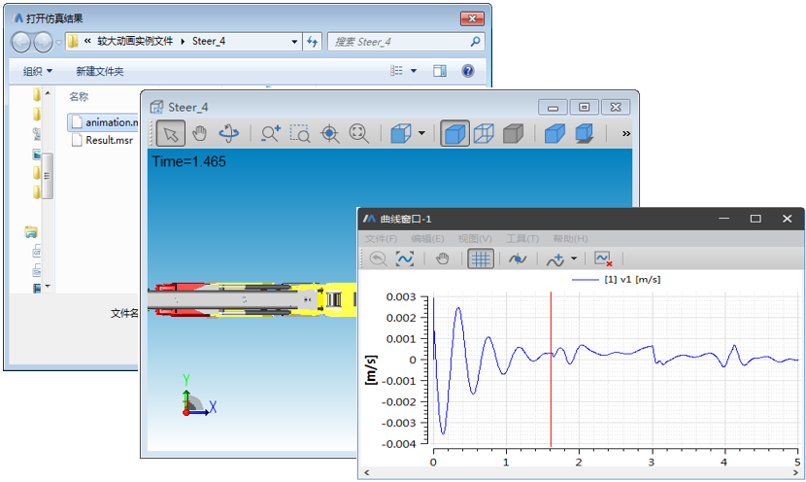The height and width of the screenshot is (482, 806).
Task: Expand hidden toolbar items with the chevron
Action: (626, 133)
